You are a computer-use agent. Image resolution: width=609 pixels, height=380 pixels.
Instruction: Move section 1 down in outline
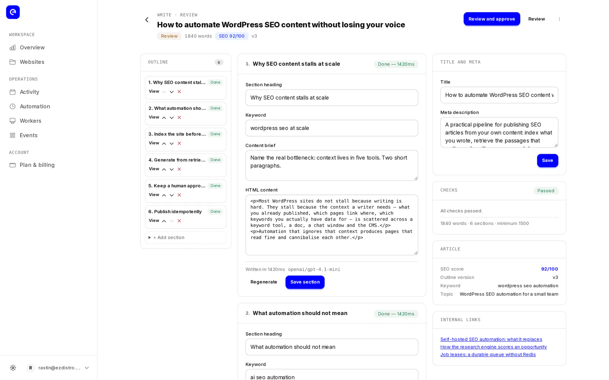172,92
